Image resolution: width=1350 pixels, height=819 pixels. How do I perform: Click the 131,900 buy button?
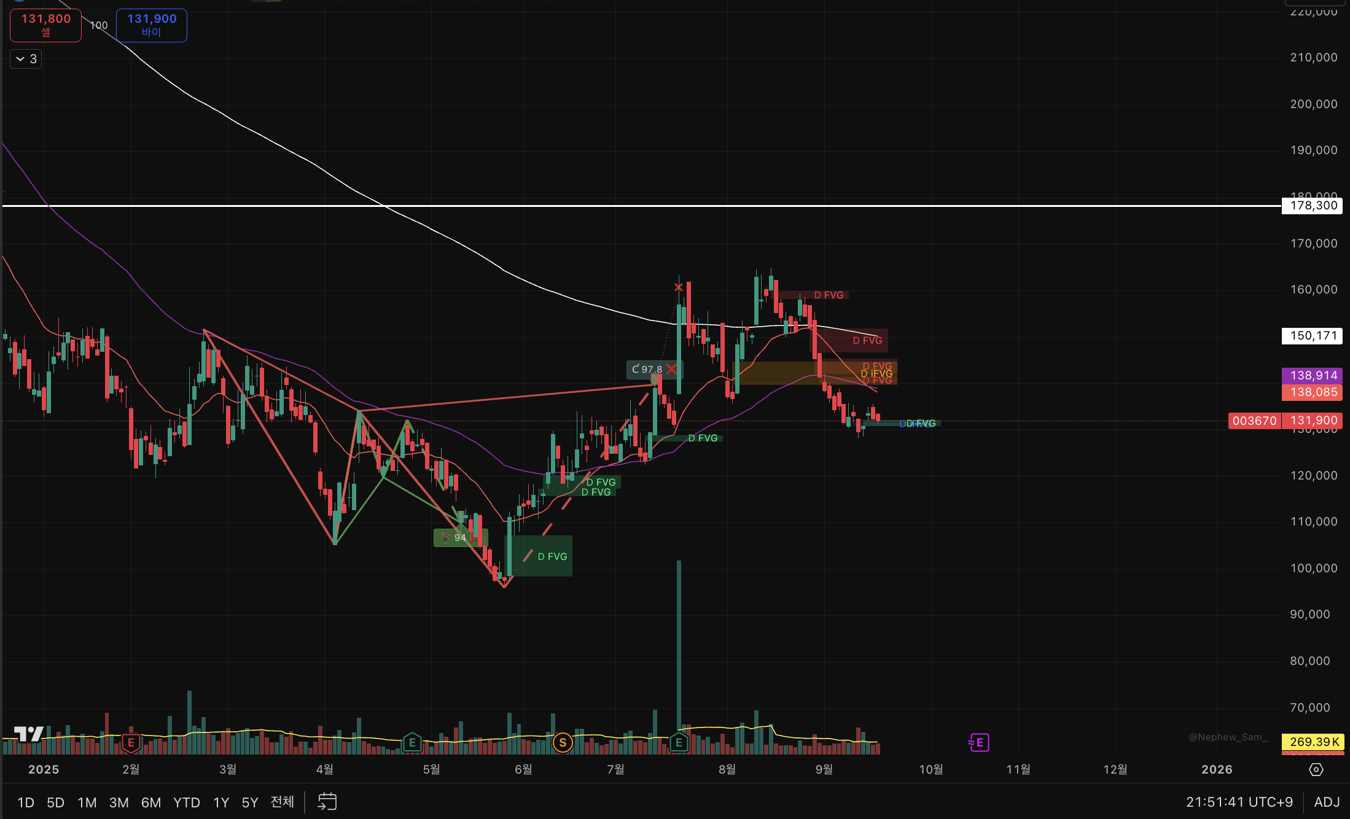(x=151, y=25)
